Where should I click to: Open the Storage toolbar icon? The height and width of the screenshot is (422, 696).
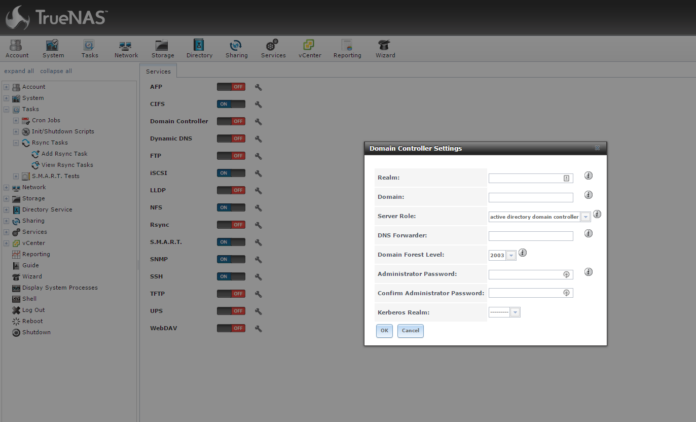tap(162, 49)
